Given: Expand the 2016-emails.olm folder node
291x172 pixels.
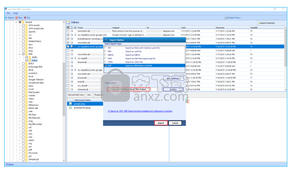Looking at the screenshot, I should point(19,29).
